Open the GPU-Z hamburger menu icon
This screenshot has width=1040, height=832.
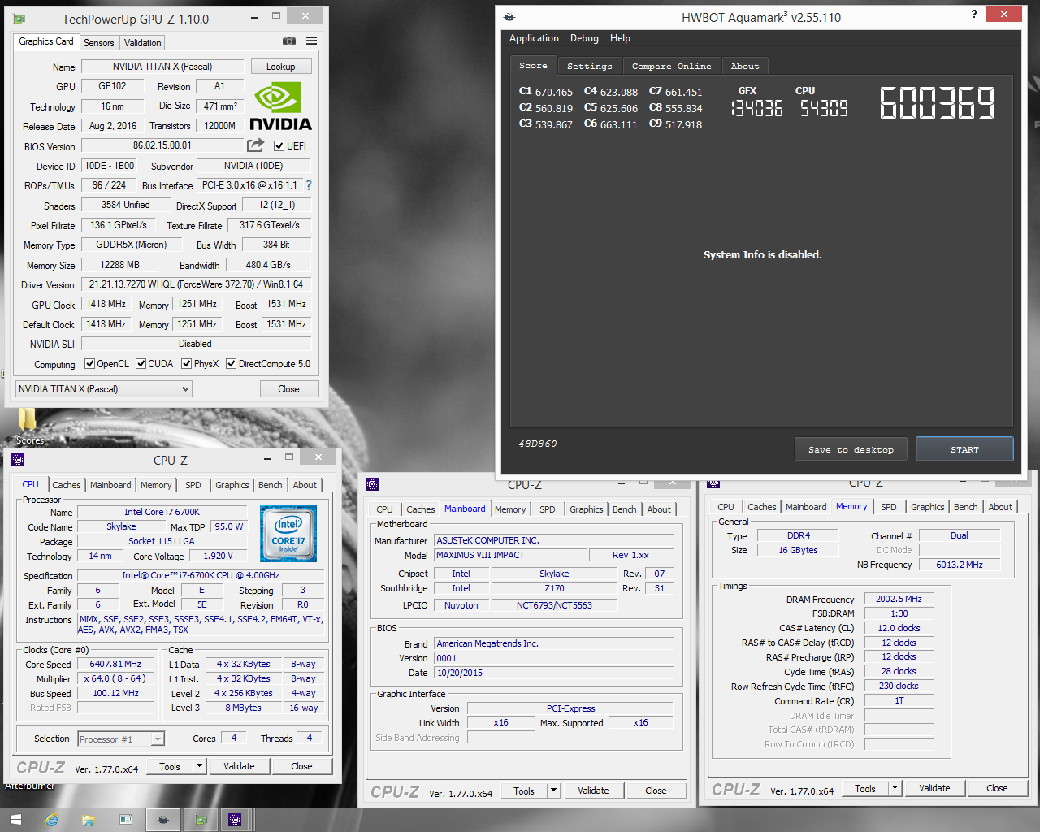[312, 41]
